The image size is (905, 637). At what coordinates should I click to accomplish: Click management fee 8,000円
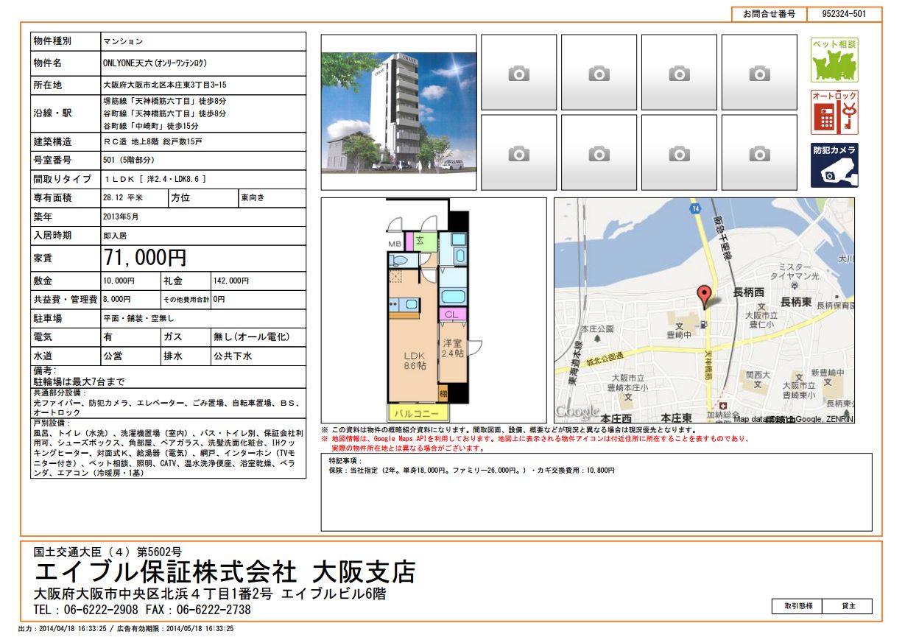(116, 300)
